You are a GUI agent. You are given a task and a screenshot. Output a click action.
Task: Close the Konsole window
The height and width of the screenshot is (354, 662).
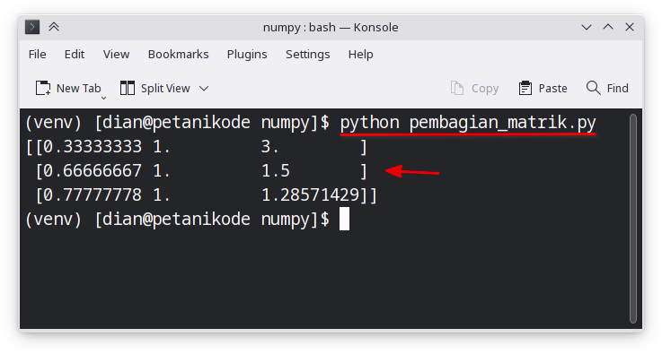click(x=630, y=27)
